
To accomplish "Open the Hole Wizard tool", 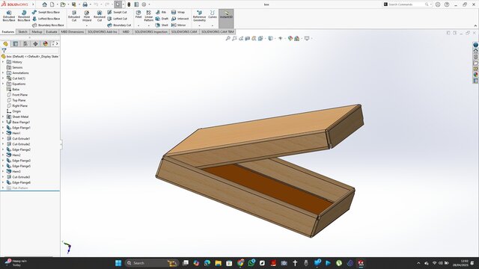I will 87,16.
